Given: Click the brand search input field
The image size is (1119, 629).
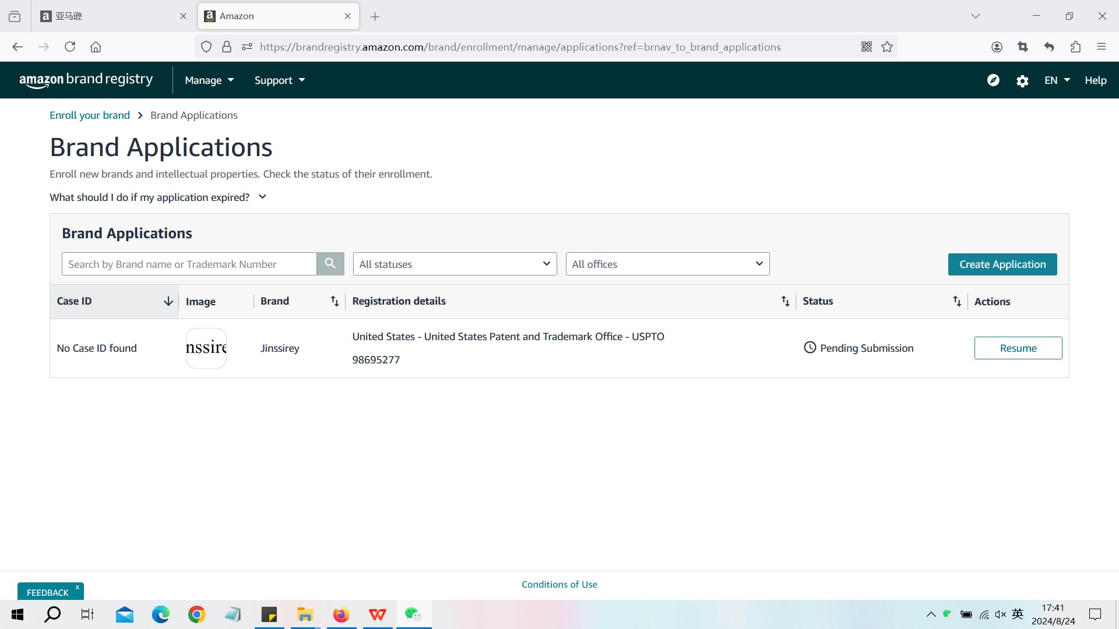Looking at the screenshot, I should pyautogui.click(x=189, y=264).
